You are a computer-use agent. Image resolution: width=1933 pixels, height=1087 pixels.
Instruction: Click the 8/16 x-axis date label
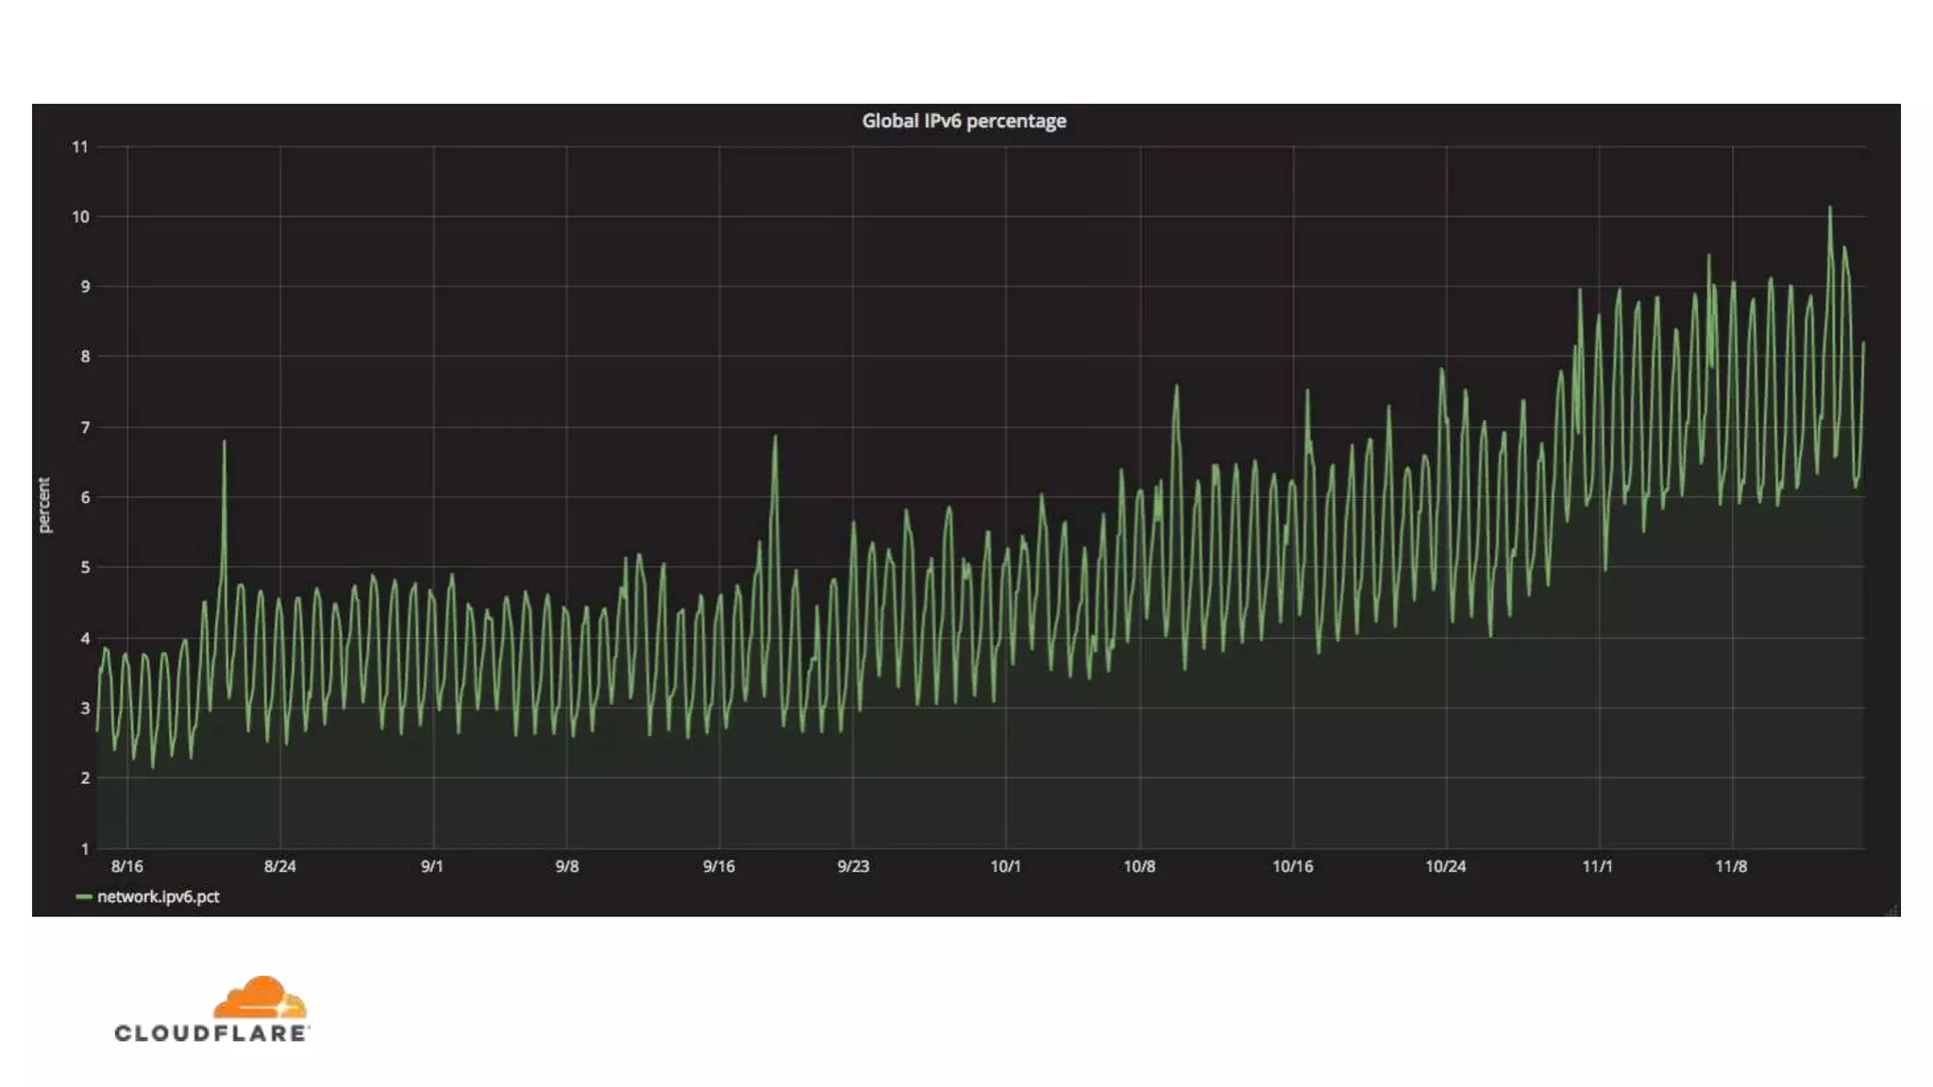click(127, 866)
